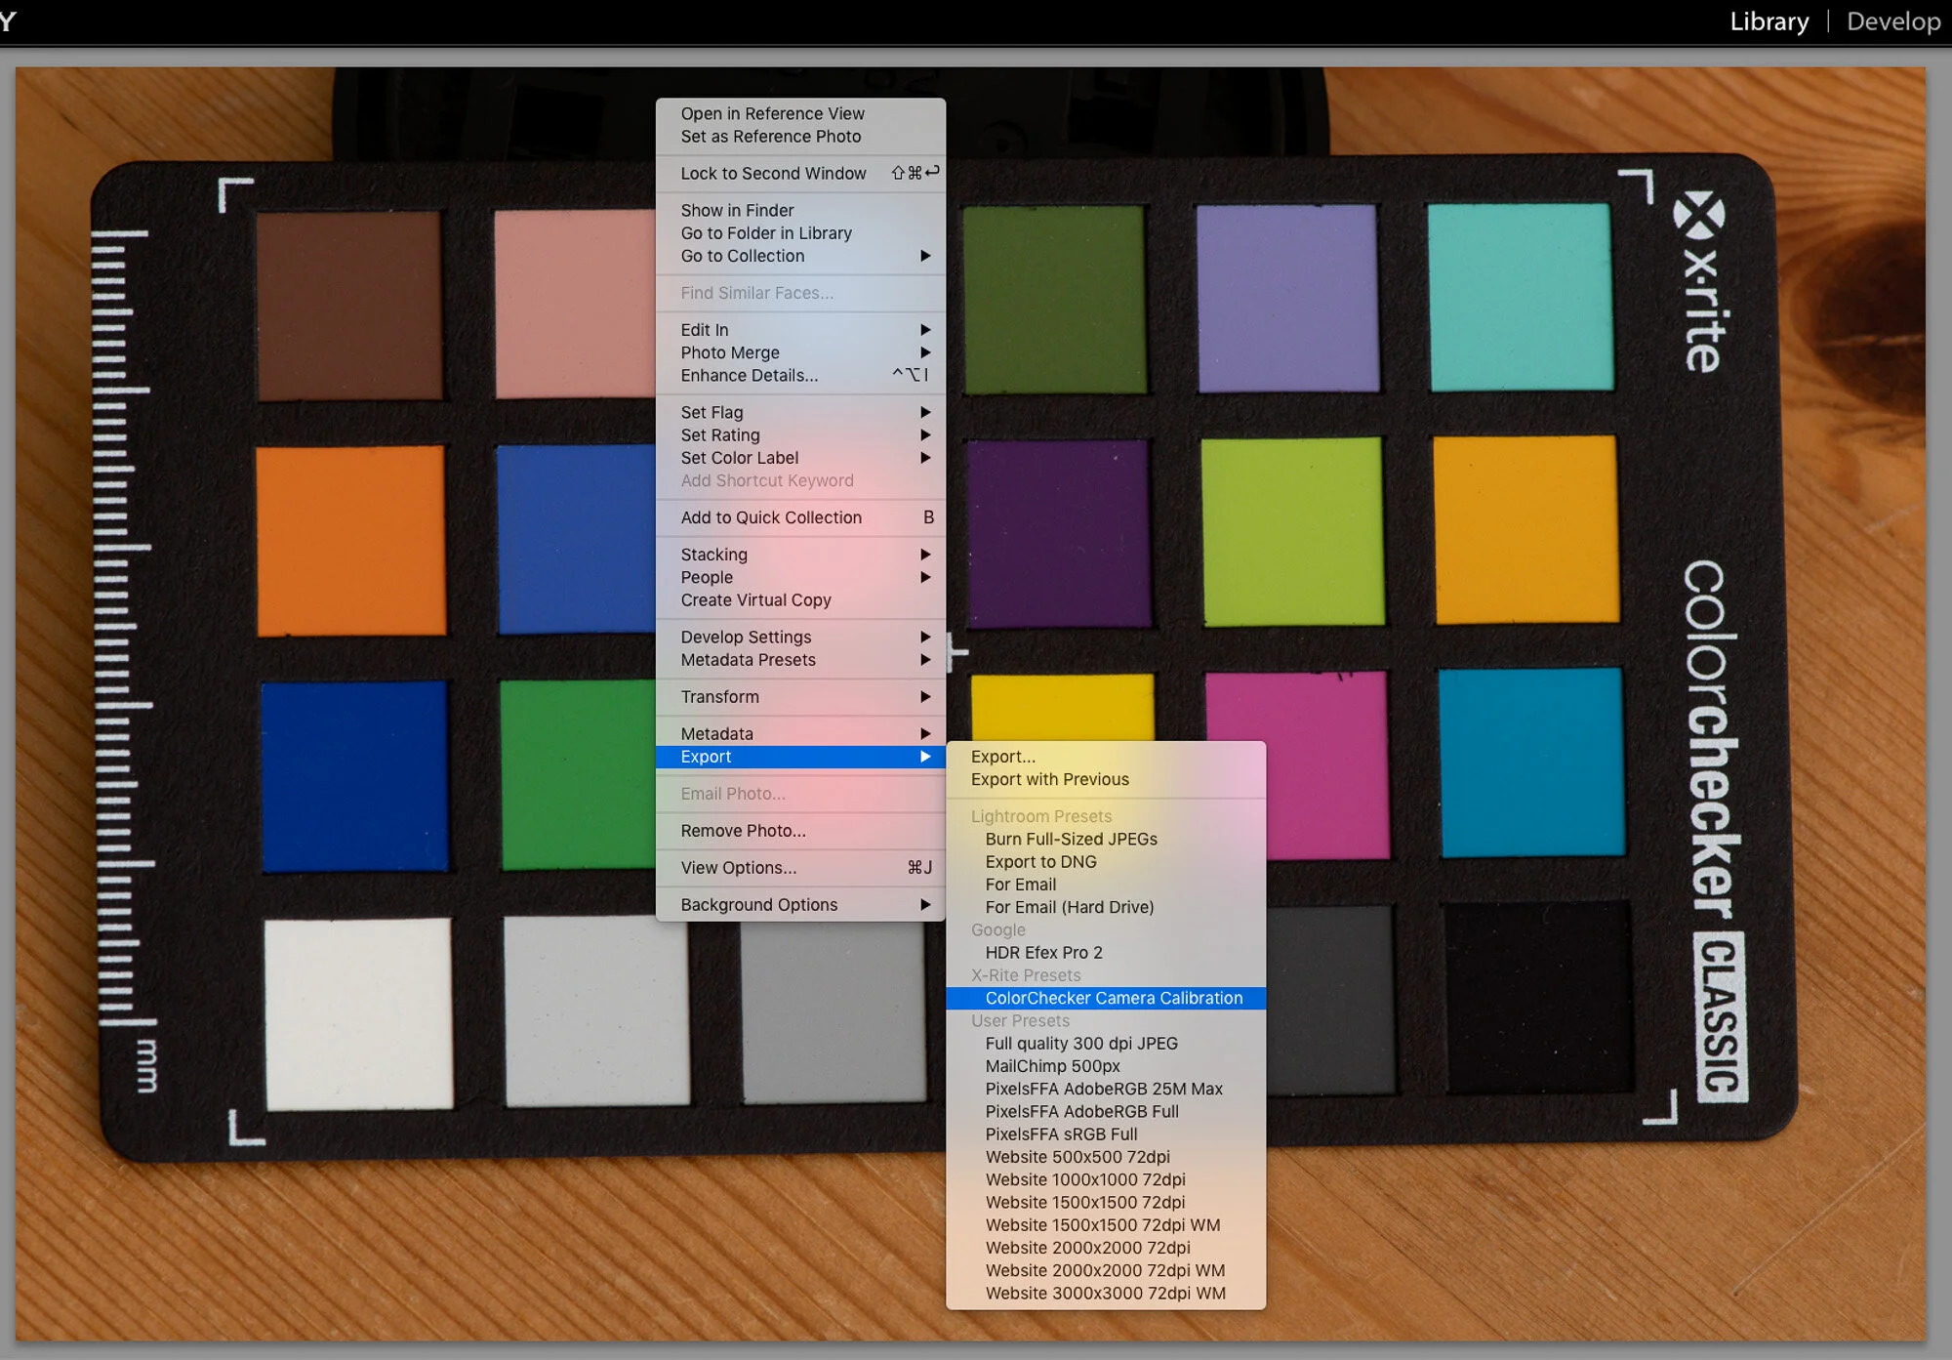Select Create Virtual Copy
The image size is (1952, 1360).
[x=800, y=600]
